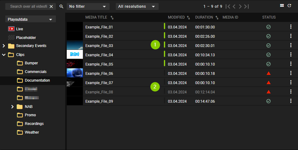The image size is (298, 150).
Task: Open the Bumper folder
Action: (31, 63)
